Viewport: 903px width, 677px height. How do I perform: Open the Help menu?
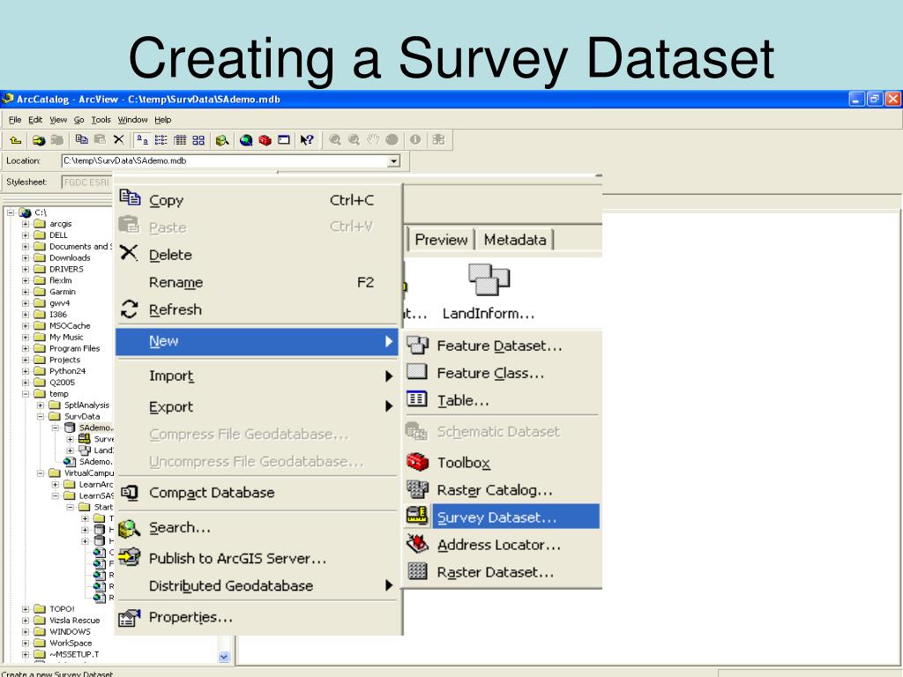pyautogui.click(x=163, y=120)
